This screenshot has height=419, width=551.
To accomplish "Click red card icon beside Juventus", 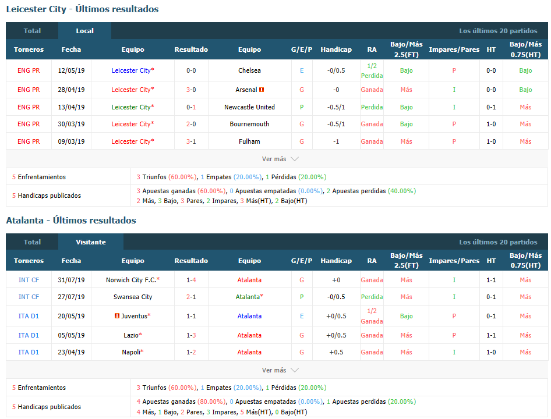I will (117, 316).
